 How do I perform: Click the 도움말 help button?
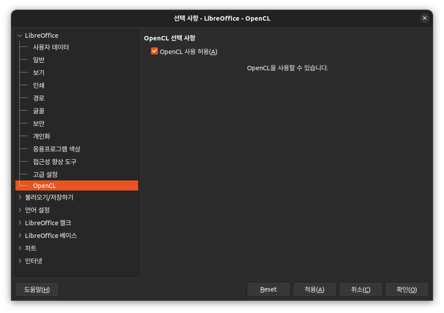[x=37, y=289]
